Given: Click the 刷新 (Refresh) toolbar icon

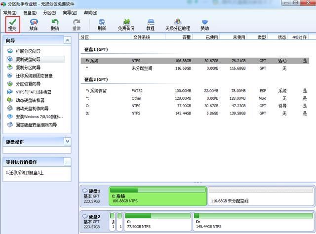Looking at the screenshot, I should point(101,24).
